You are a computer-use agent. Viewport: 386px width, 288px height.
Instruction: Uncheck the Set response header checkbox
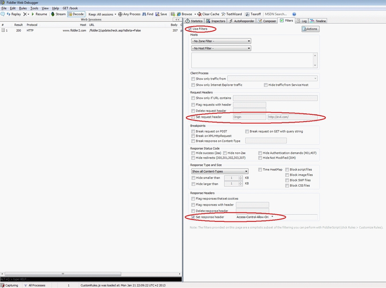coord(193,218)
